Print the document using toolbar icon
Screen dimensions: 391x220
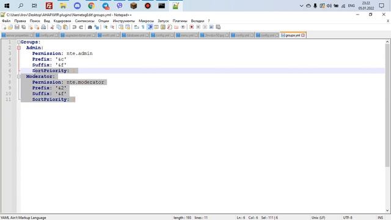[x=43, y=27]
